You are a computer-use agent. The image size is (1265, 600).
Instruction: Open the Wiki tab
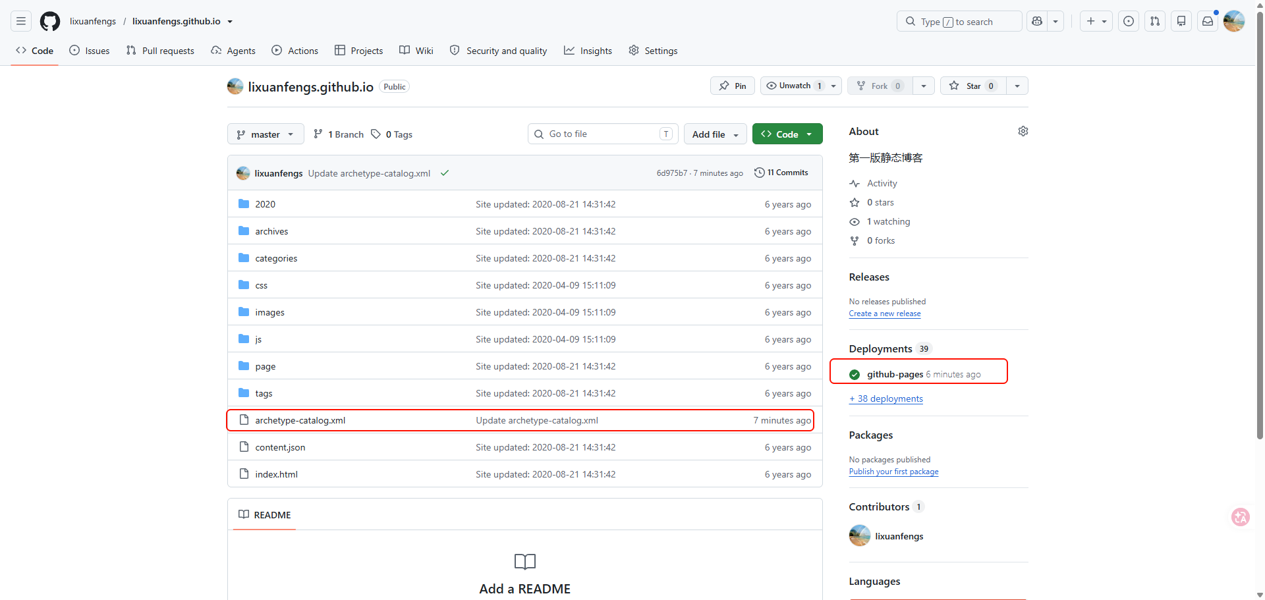point(416,51)
